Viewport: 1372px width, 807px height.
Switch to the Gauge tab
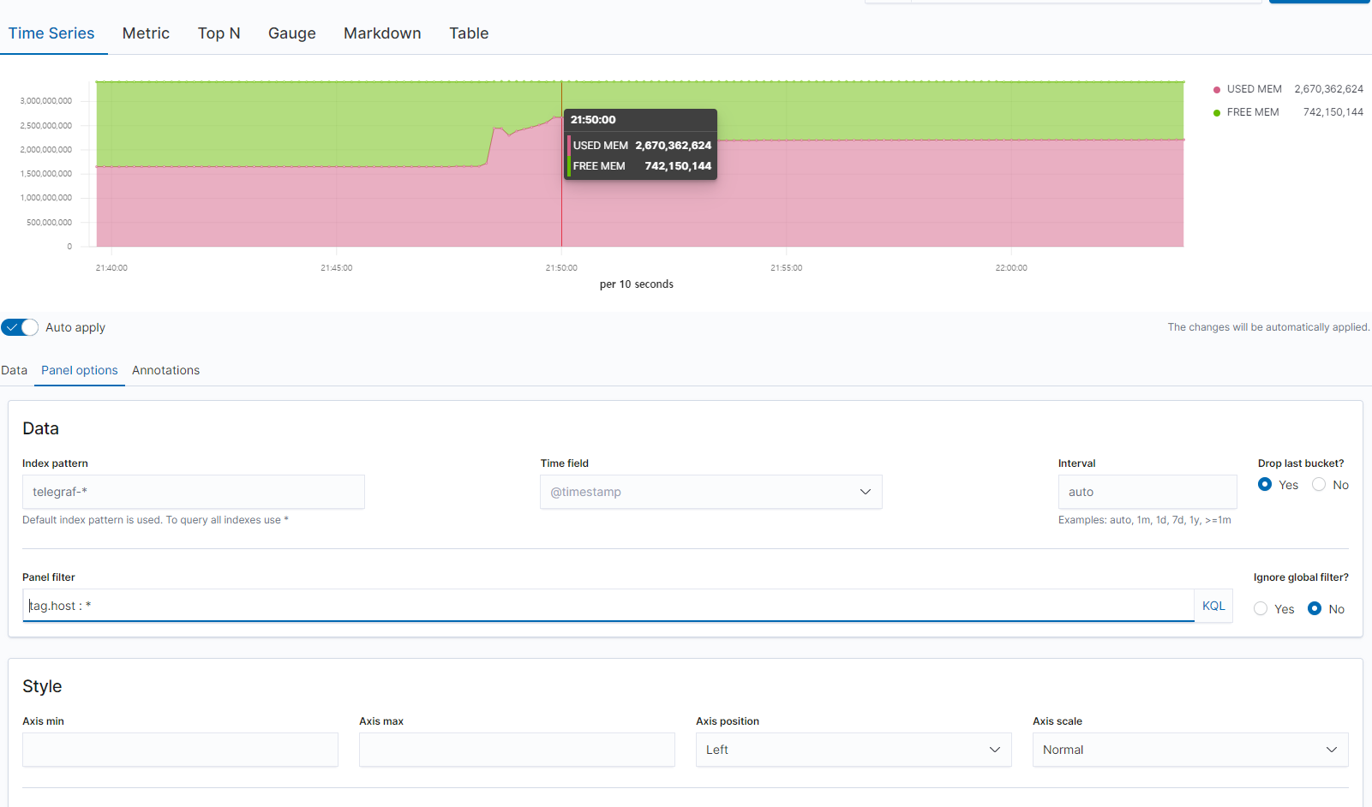[292, 33]
